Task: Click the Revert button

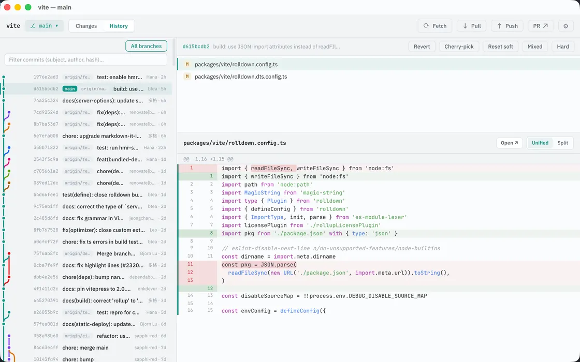Action: click(422, 47)
